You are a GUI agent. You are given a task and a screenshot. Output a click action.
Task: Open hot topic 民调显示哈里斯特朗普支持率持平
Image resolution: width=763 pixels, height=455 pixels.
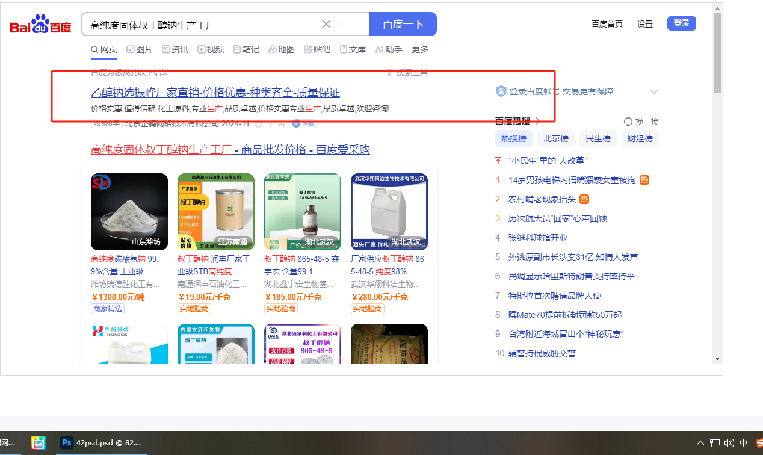[x=572, y=276]
